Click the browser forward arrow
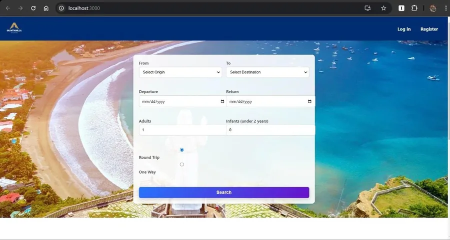This screenshot has height=240, width=450. (20, 8)
